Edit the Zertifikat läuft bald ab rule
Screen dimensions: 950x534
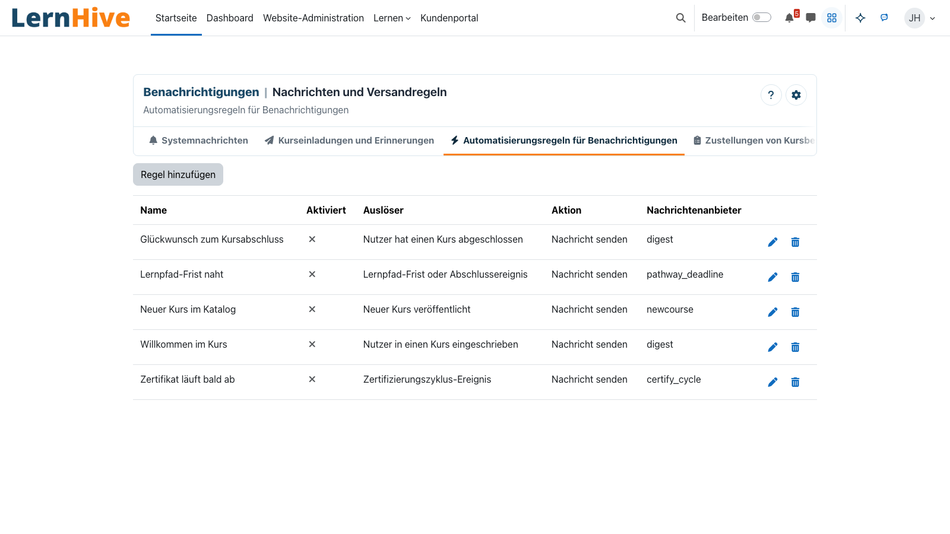(772, 382)
